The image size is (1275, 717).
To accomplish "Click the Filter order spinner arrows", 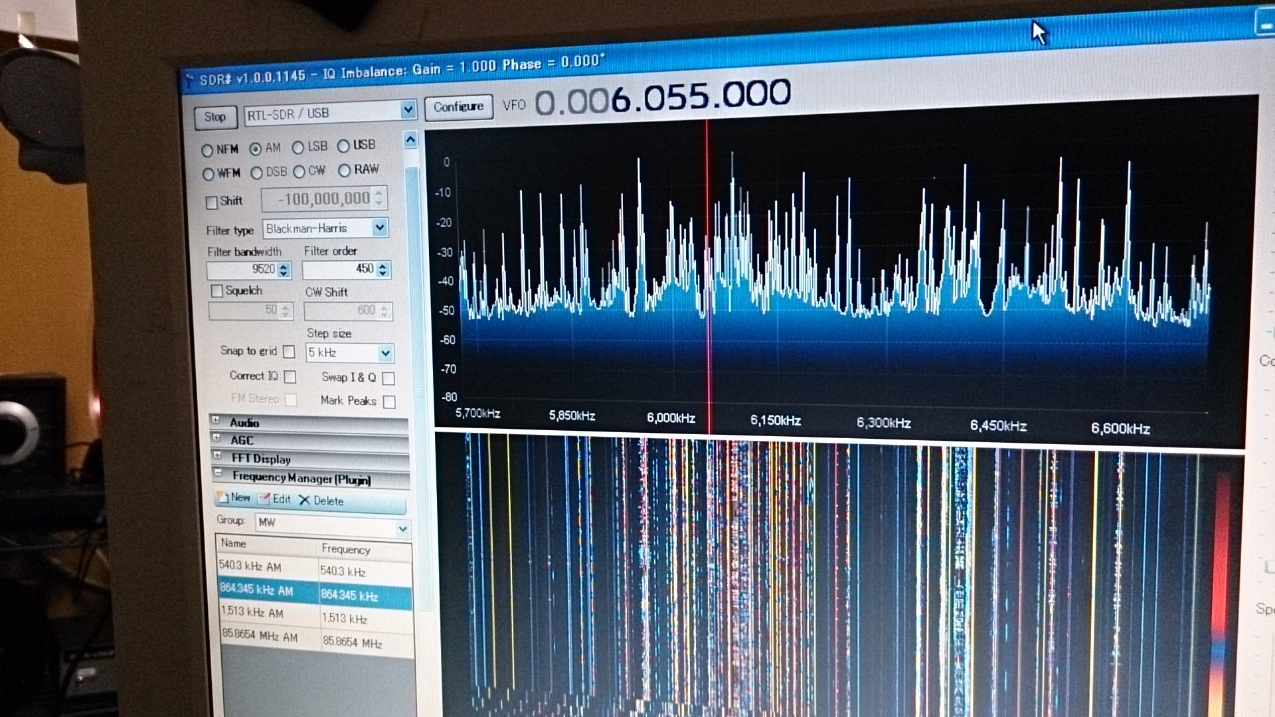I will click(383, 269).
